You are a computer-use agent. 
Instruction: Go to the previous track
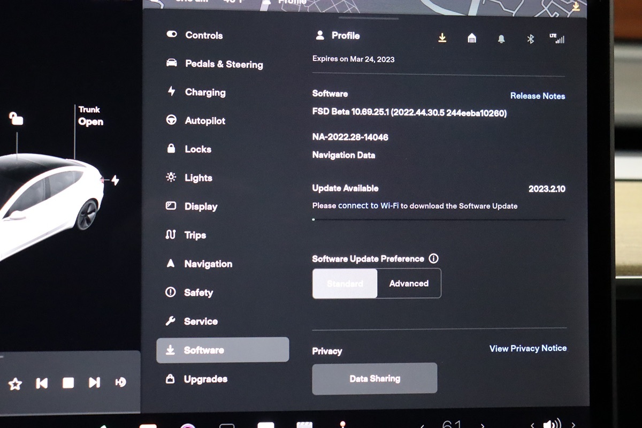42,383
